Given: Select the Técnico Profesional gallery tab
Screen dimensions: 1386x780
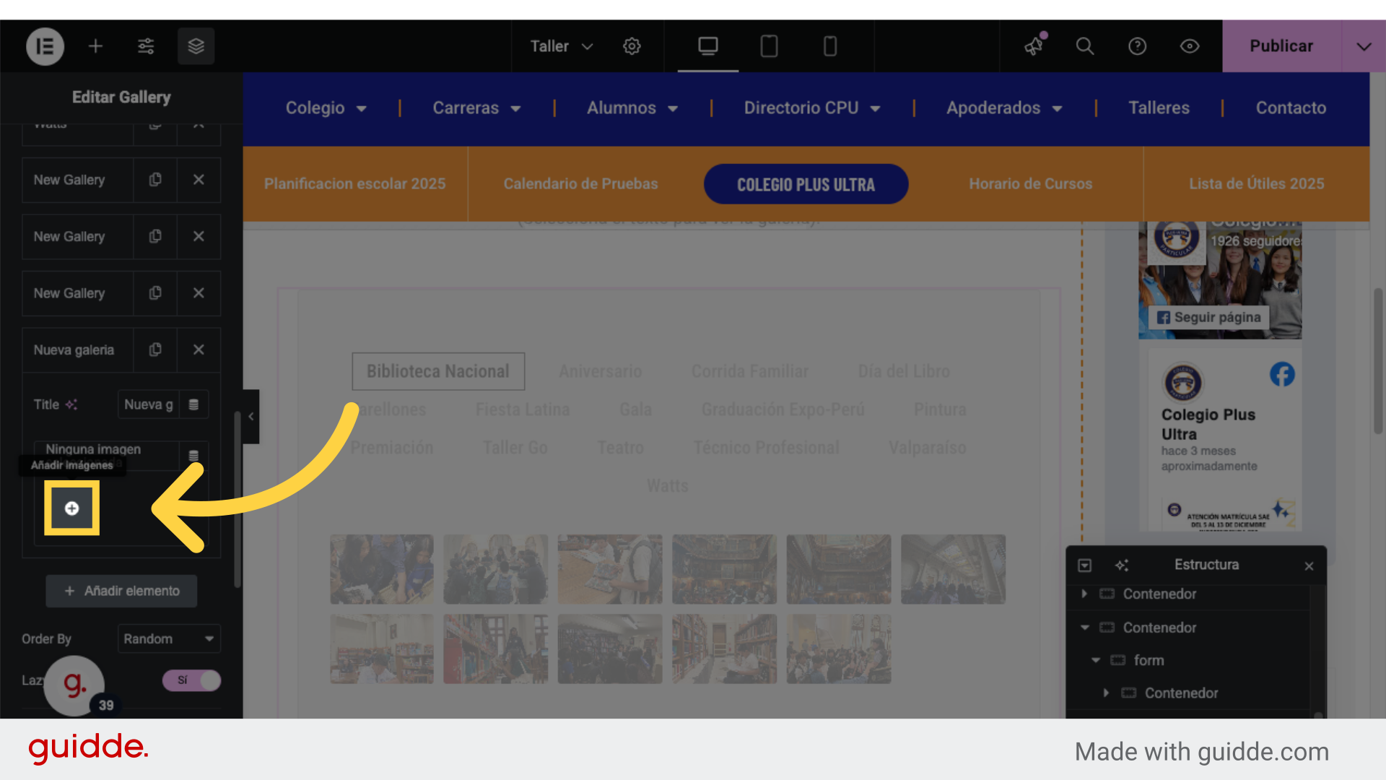Looking at the screenshot, I should pos(767,448).
